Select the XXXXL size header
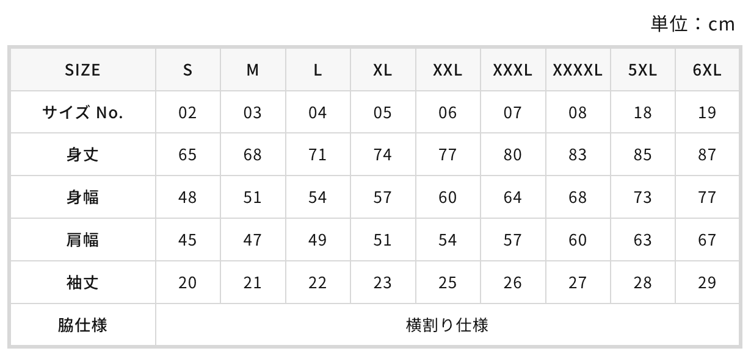The width and height of the screenshot is (751, 362). tap(578, 70)
